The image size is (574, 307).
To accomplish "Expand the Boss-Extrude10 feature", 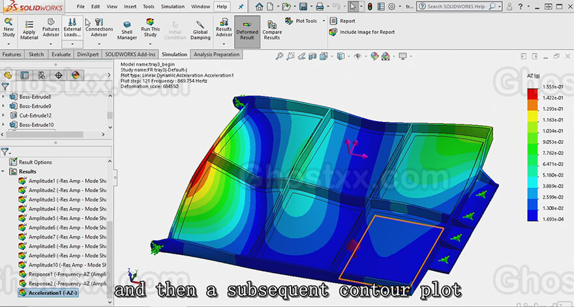I will 4,124.
